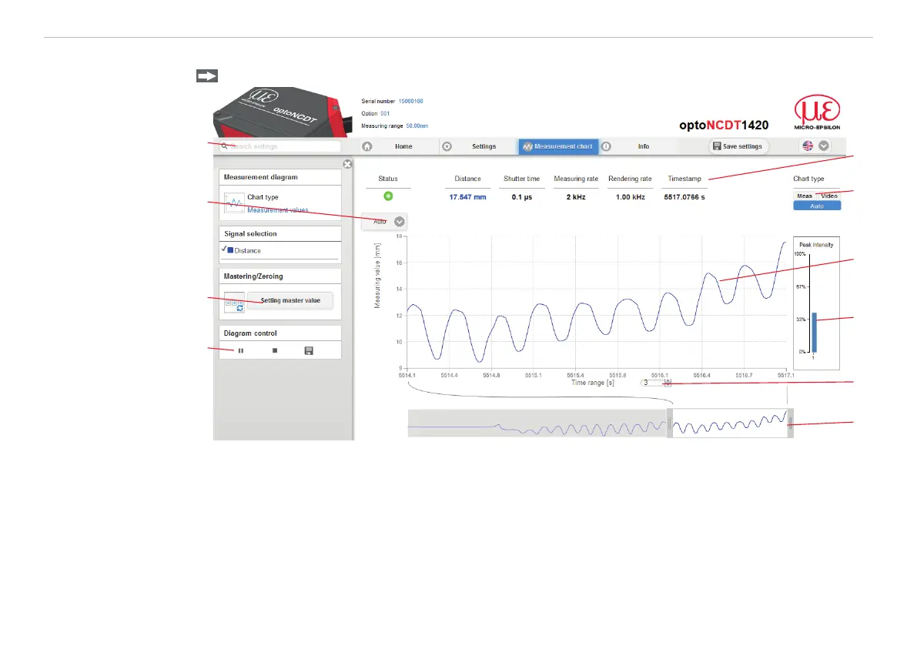The width and height of the screenshot is (917, 646).
Task: Click the serial number 15060166
Action: point(410,101)
